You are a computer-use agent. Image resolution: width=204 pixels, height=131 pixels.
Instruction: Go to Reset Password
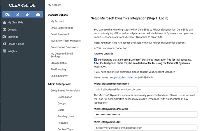coord(60,34)
